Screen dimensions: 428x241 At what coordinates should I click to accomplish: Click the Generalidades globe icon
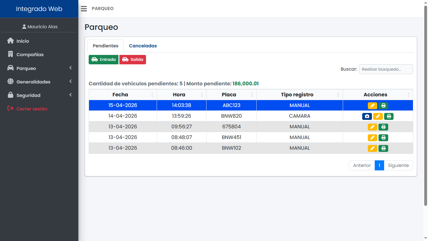10,82
